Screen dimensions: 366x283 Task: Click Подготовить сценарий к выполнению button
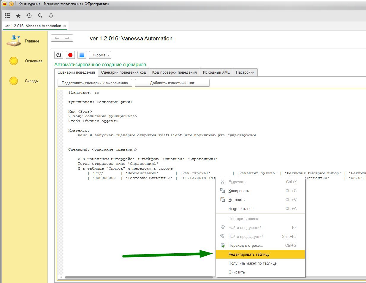pyautogui.click(x=95, y=83)
